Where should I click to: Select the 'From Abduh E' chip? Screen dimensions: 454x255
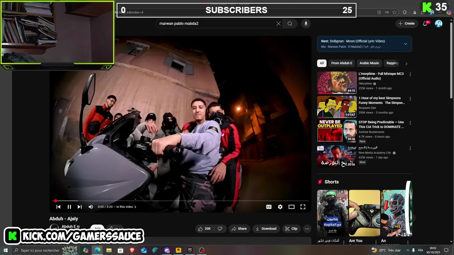(x=342, y=63)
